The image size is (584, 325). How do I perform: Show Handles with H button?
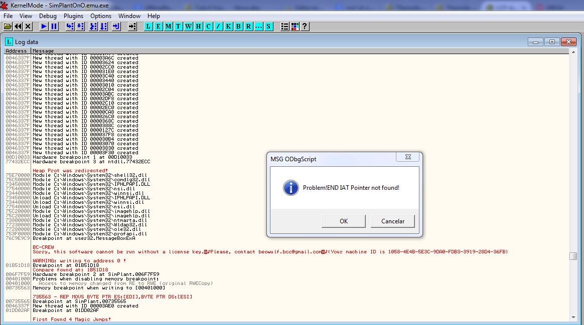(199, 27)
